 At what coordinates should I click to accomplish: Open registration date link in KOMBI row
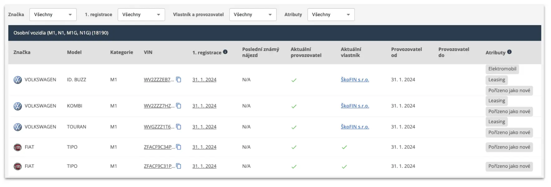coord(204,106)
